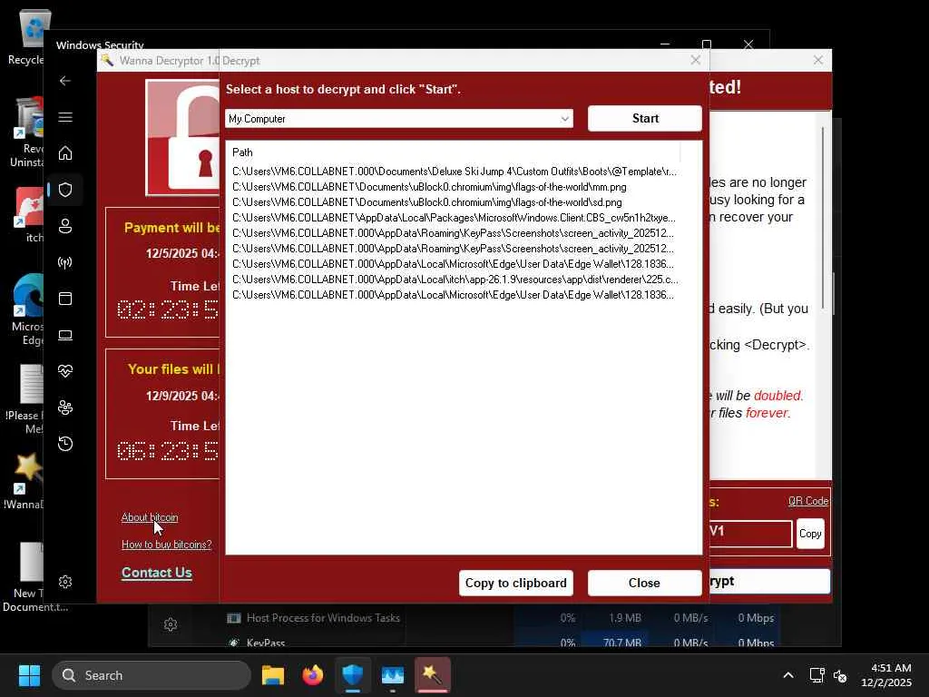This screenshot has width=929, height=697.
Task: Open Account protection person icon
Action: (x=65, y=226)
